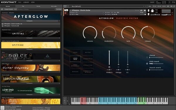Click the Tune knob in header
This screenshot has height=110, width=176.
(x=152, y=11)
